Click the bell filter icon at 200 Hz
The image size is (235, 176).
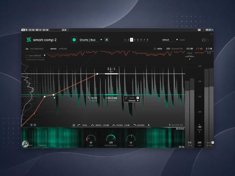93,125
